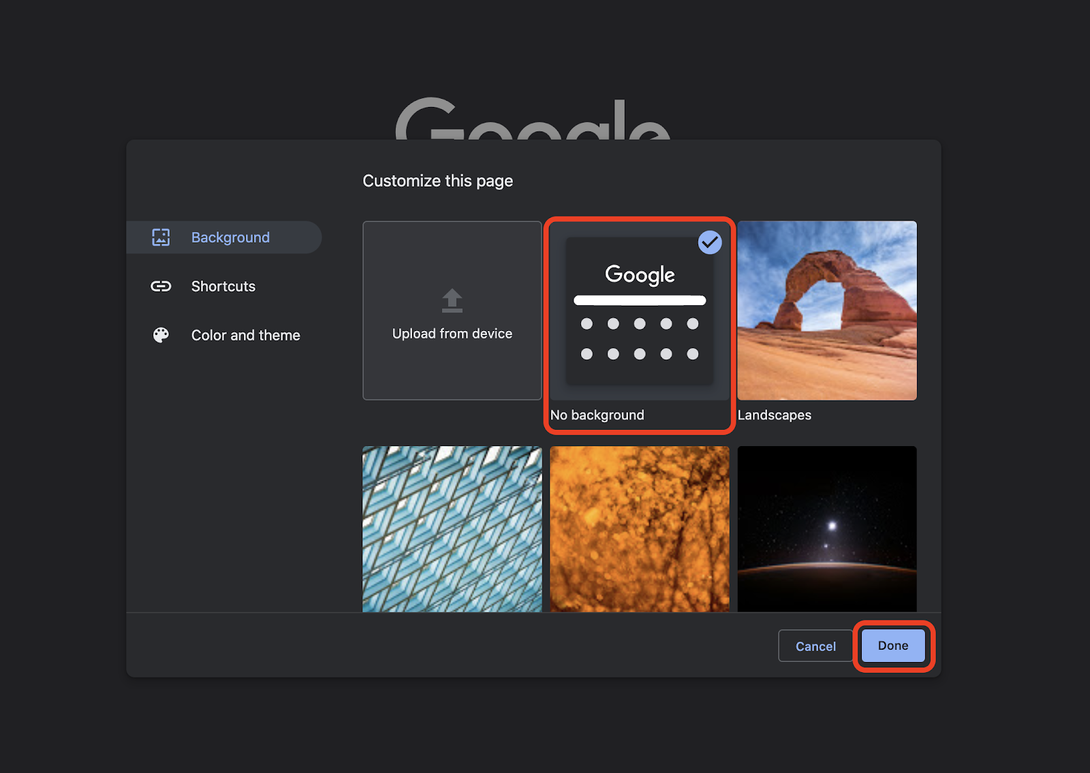Click the Background picture-frame icon in sidebar
Viewport: 1090px width, 773px height.
pyautogui.click(x=161, y=237)
